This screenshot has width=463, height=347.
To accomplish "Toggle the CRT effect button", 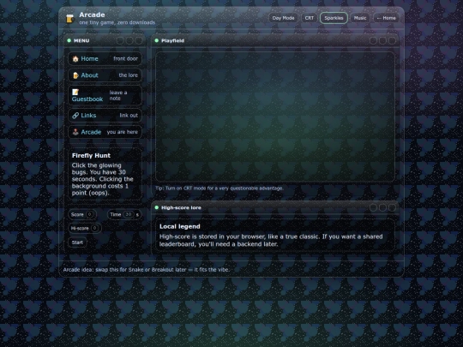I will (310, 18).
